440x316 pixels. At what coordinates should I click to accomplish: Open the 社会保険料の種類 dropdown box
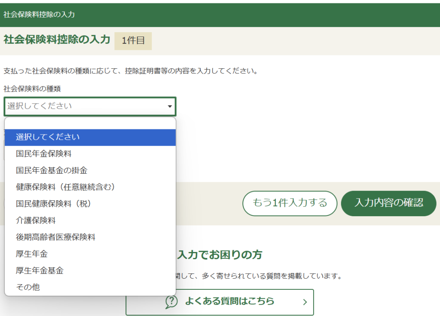point(90,106)
